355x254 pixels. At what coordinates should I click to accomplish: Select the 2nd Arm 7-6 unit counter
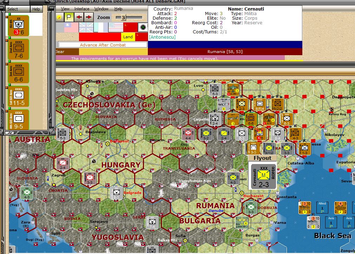pos(18,49)
